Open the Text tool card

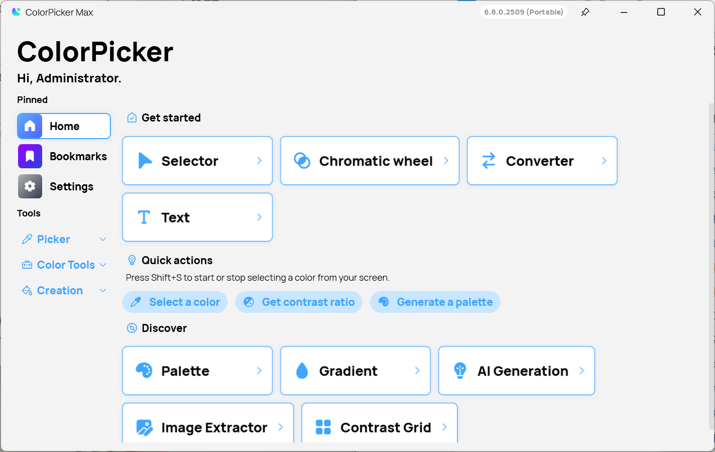point(197,217)
